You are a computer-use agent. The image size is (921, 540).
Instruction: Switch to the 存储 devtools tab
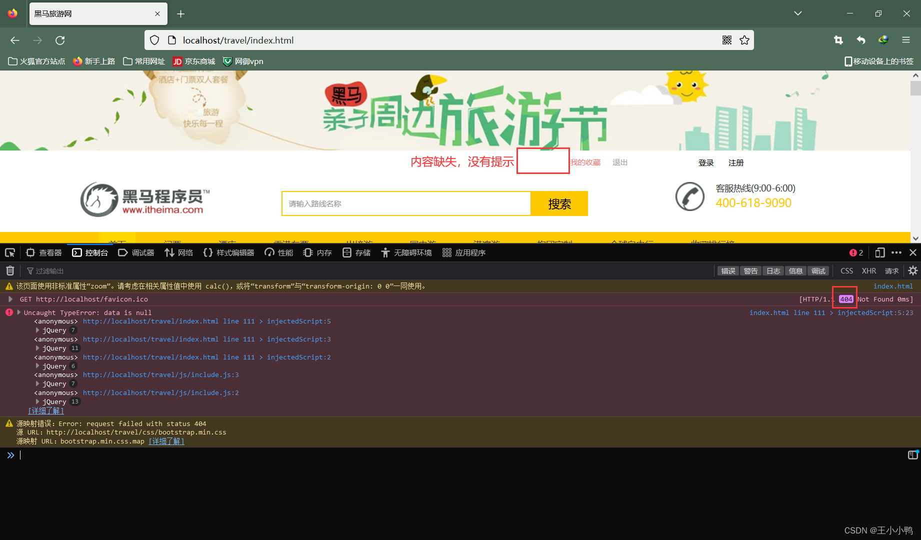pyautogui.click(x=356, y=252)
